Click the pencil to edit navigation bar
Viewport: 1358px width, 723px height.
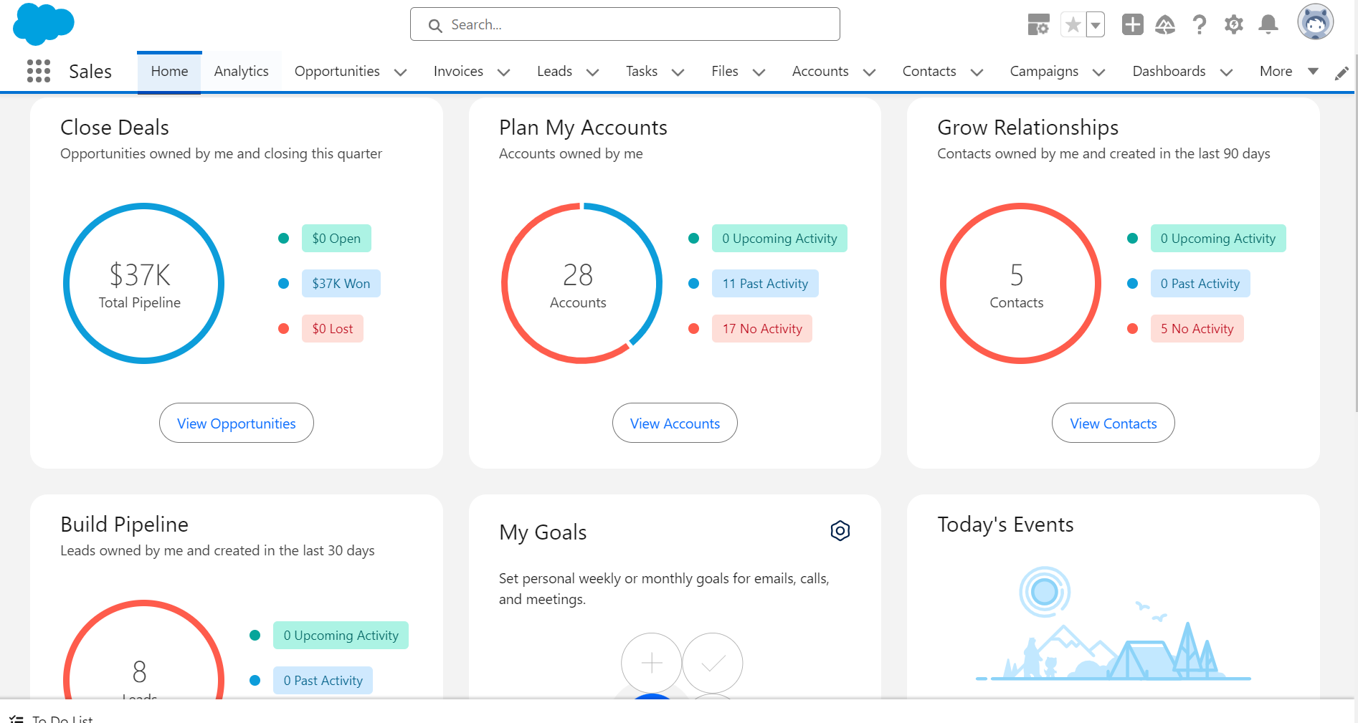click(1341, 73)
